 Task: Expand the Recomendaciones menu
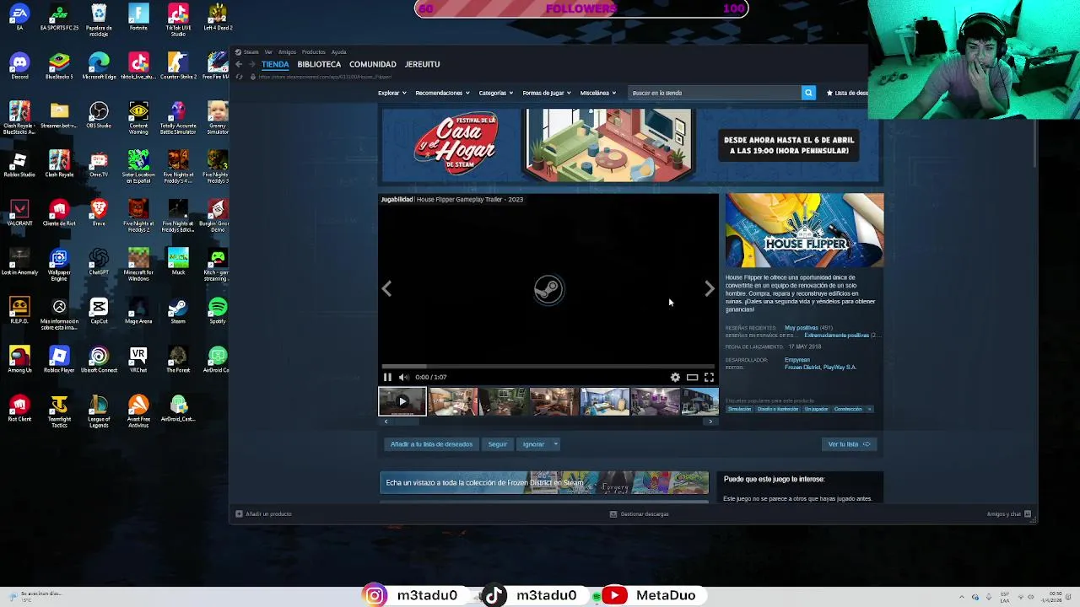pos(442,93)
